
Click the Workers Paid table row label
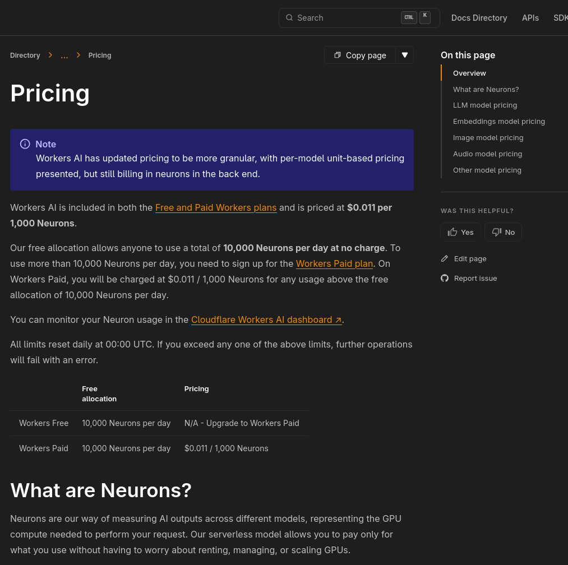tap(44, 448)
